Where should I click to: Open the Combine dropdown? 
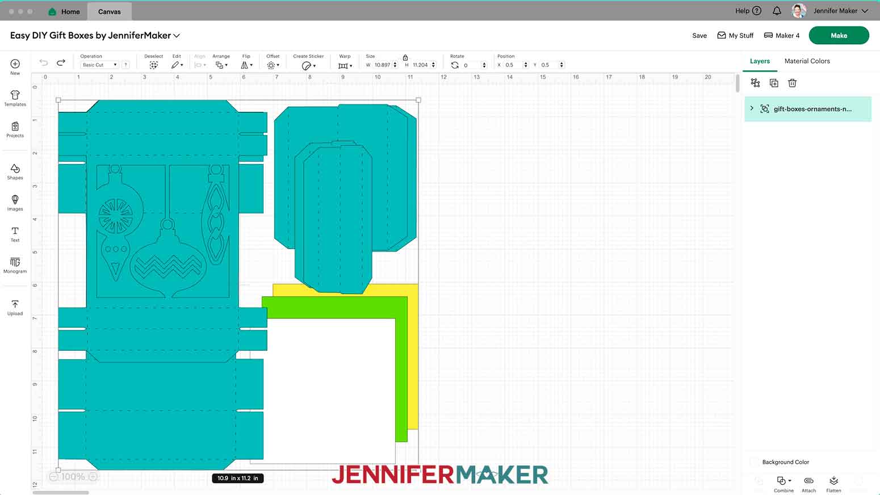click(783, 481)
